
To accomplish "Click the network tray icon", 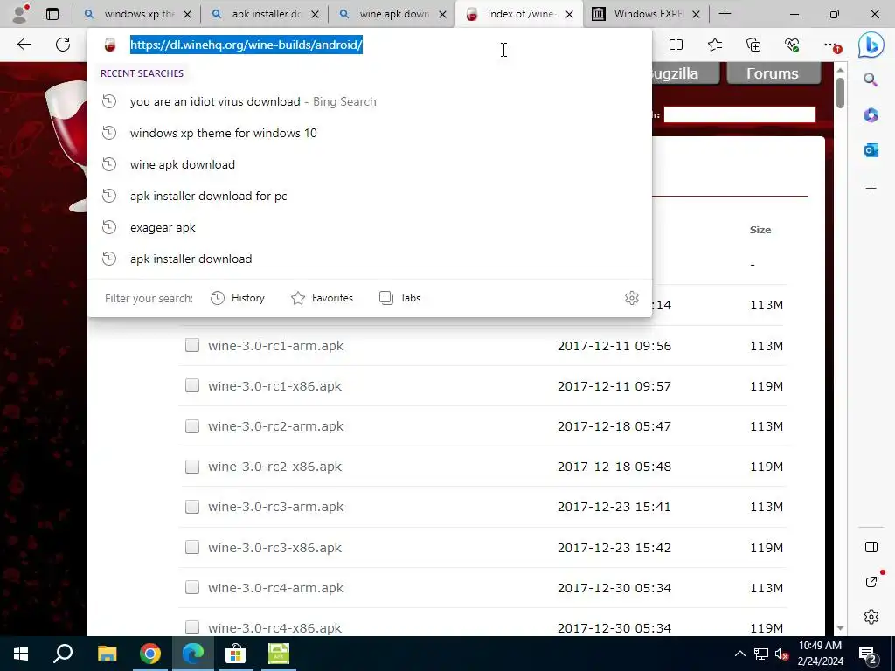I will click(x=761, y=654).
